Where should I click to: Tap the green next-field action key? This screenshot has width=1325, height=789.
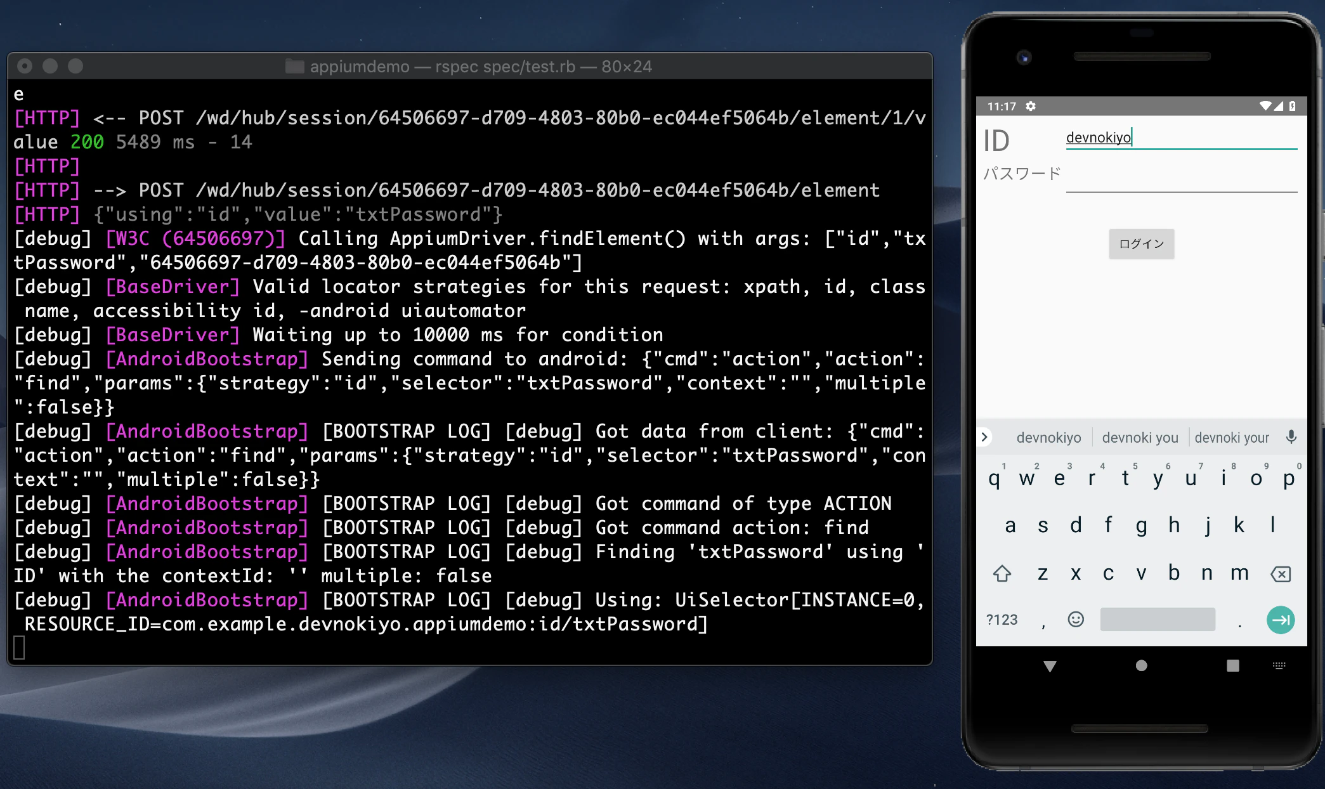(1281, 620)
